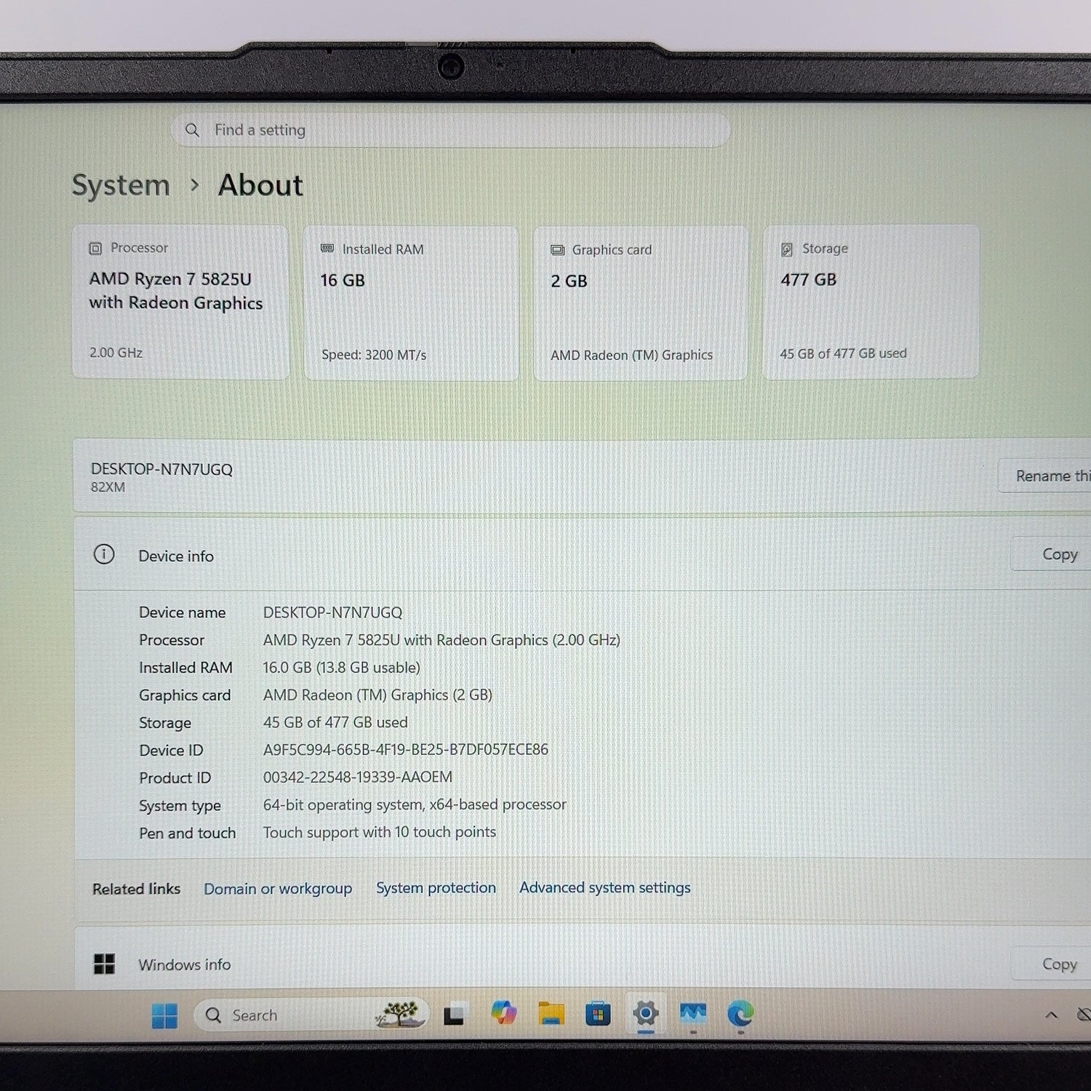The image size is (1091, 1091).
Task: Click the magnifier icon in Find a setting
Action: click(192, 130)
